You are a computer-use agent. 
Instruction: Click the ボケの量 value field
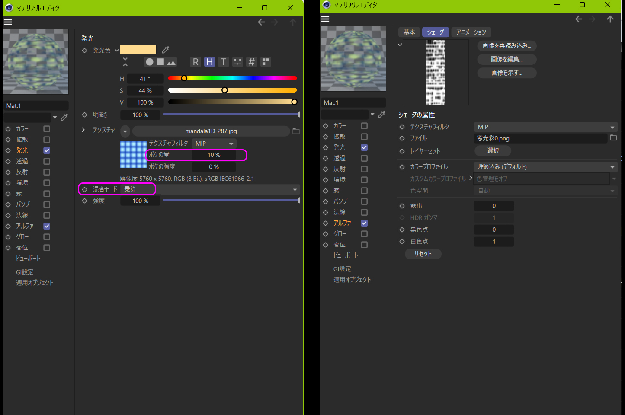coord(214,155)
